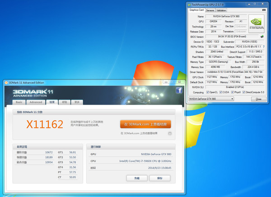Close the 3DMark 11 window
271x197 pixels.
coord(179,82)
